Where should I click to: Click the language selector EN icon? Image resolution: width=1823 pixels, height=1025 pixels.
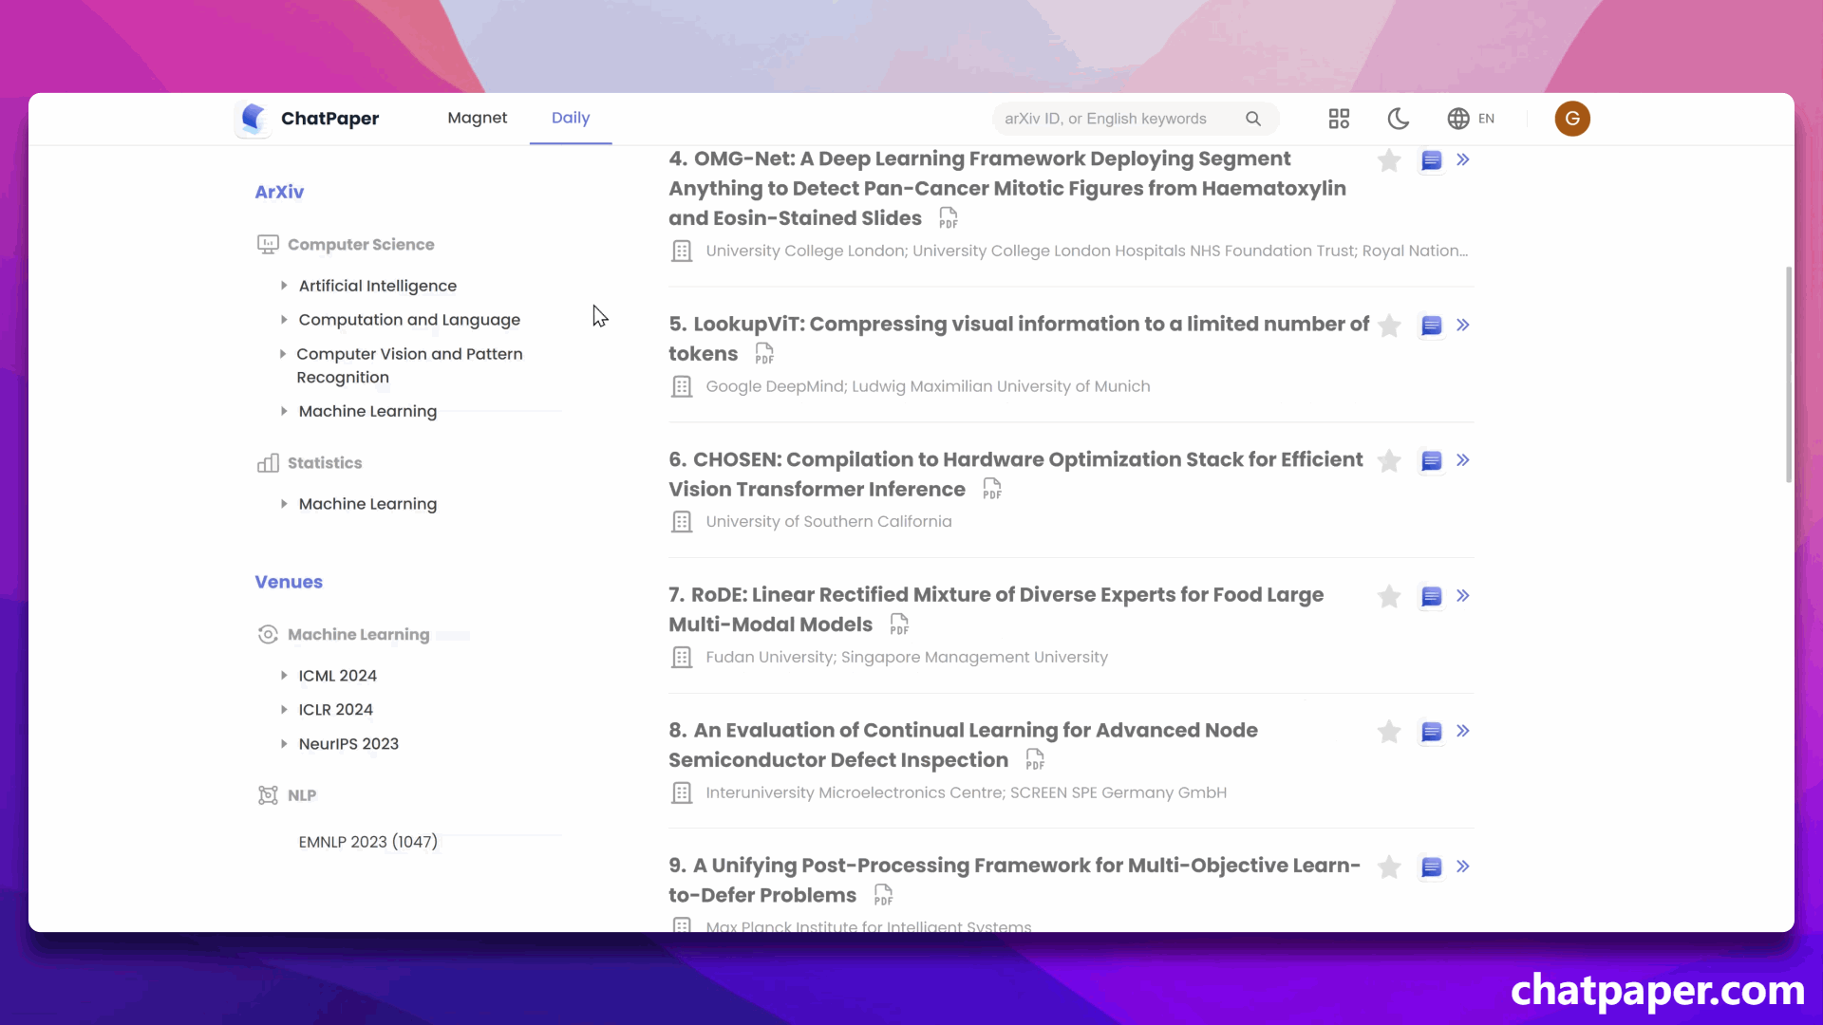(x=1473, y=118)
